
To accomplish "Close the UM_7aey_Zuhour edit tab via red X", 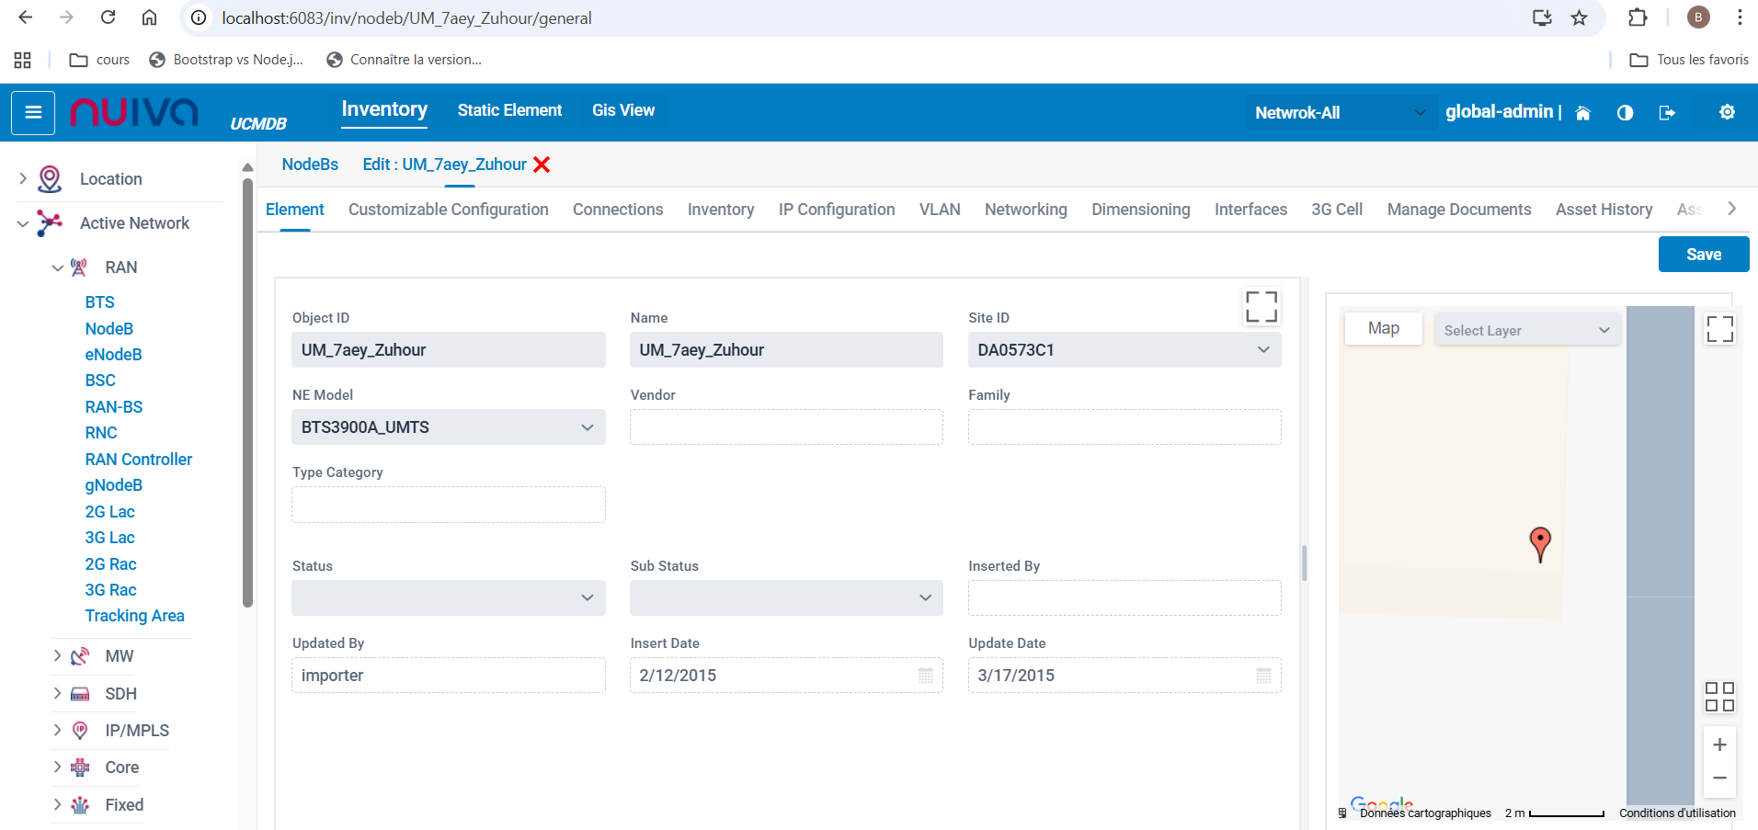I will coord(542,165).
